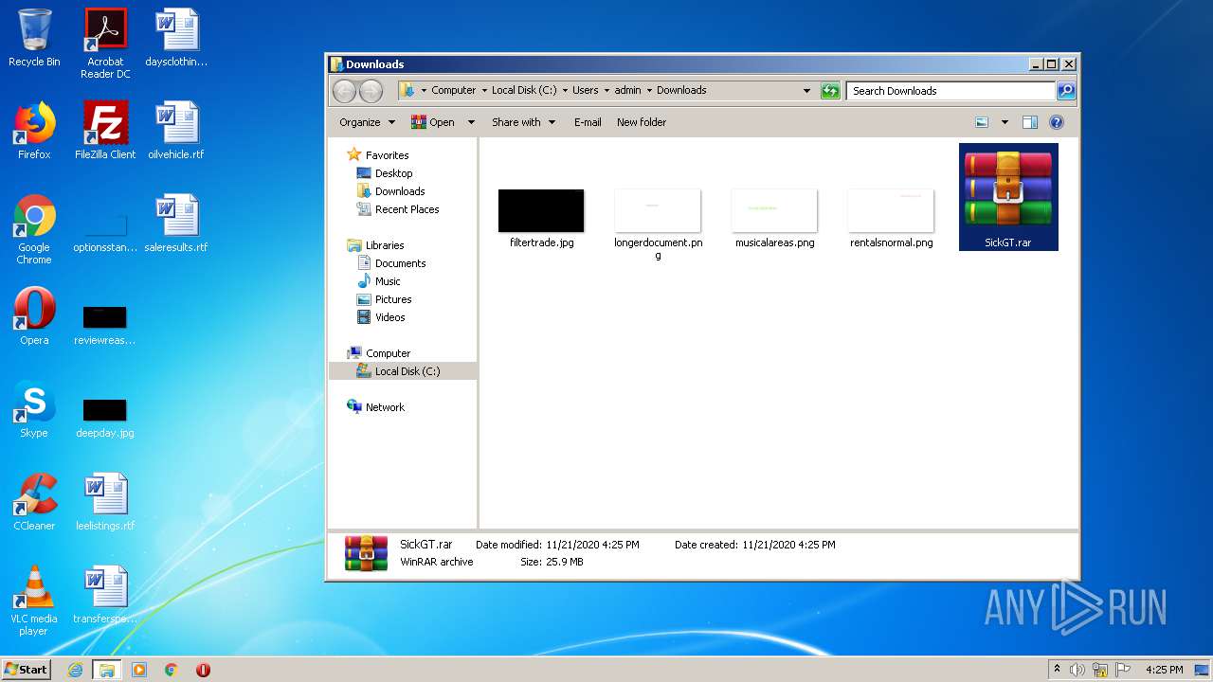Select the filtertrade.jpg thumbnail

pyautogui.click(x=541, y=219)
